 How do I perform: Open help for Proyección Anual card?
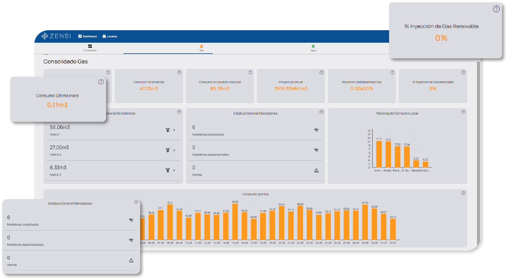pyautogui.click(x=321, y=72)
